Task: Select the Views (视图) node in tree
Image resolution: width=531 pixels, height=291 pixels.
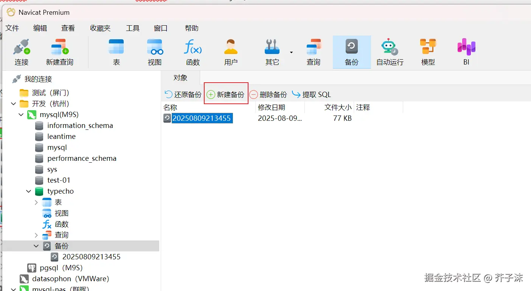Action: (61, 213)
